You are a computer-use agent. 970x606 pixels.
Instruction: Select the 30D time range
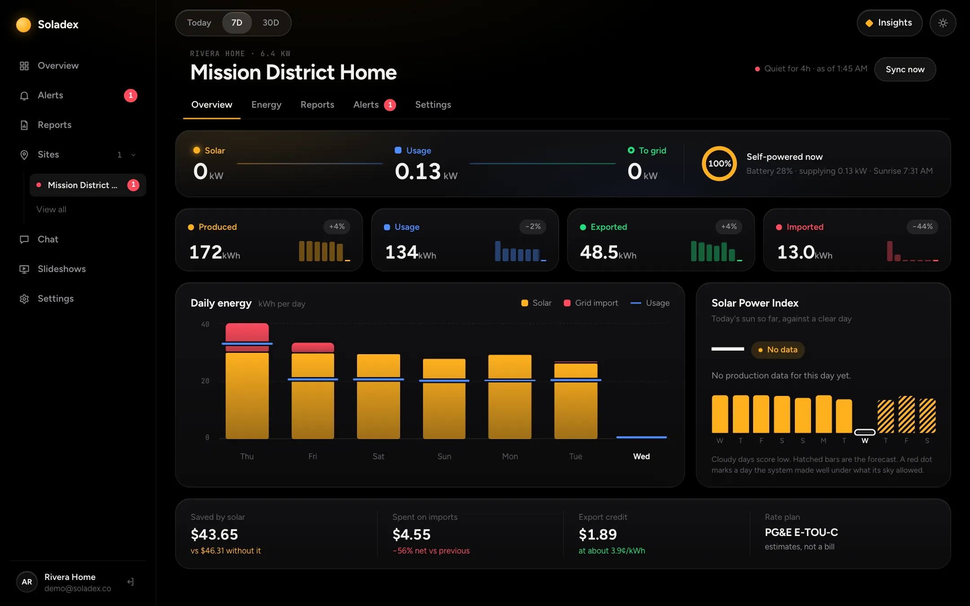coord(271,23)
